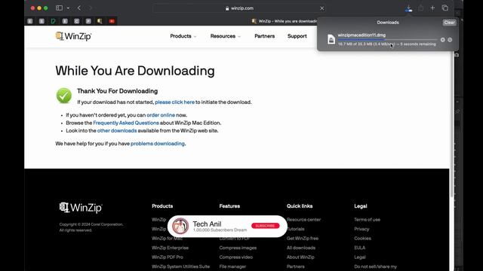This screenshot has height=271, width=483.
Task: Select the 'WinZip - While you are downloading' tab
Action: pos(285,21)
